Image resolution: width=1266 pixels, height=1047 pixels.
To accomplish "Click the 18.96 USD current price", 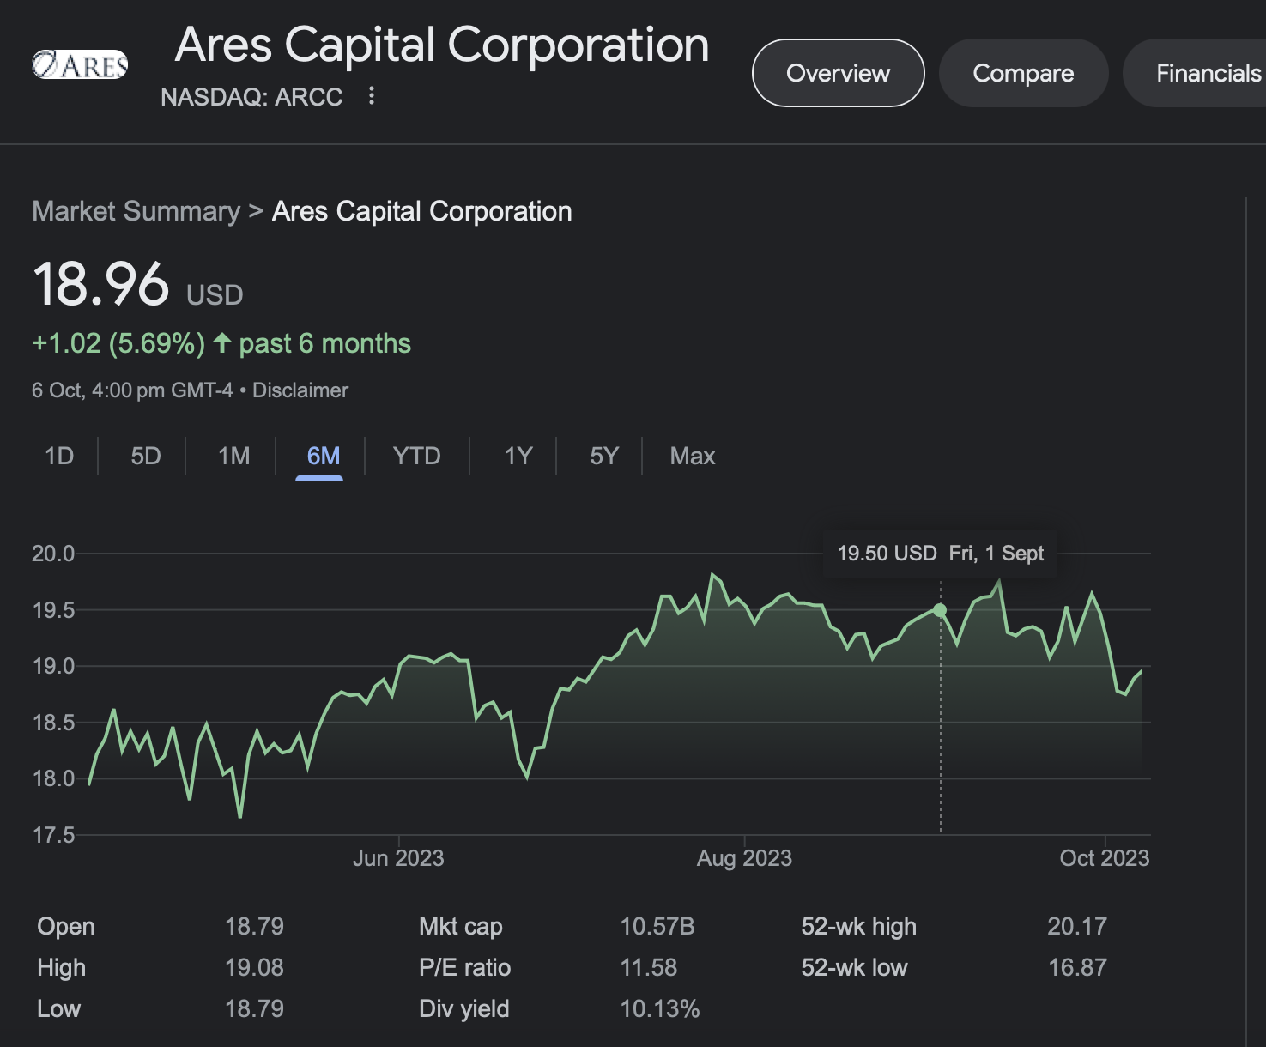I will coord(137,285).
